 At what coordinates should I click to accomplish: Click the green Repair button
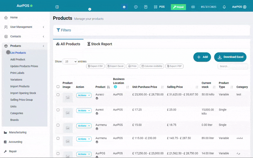pyautogui.click(x=178, y=7)
